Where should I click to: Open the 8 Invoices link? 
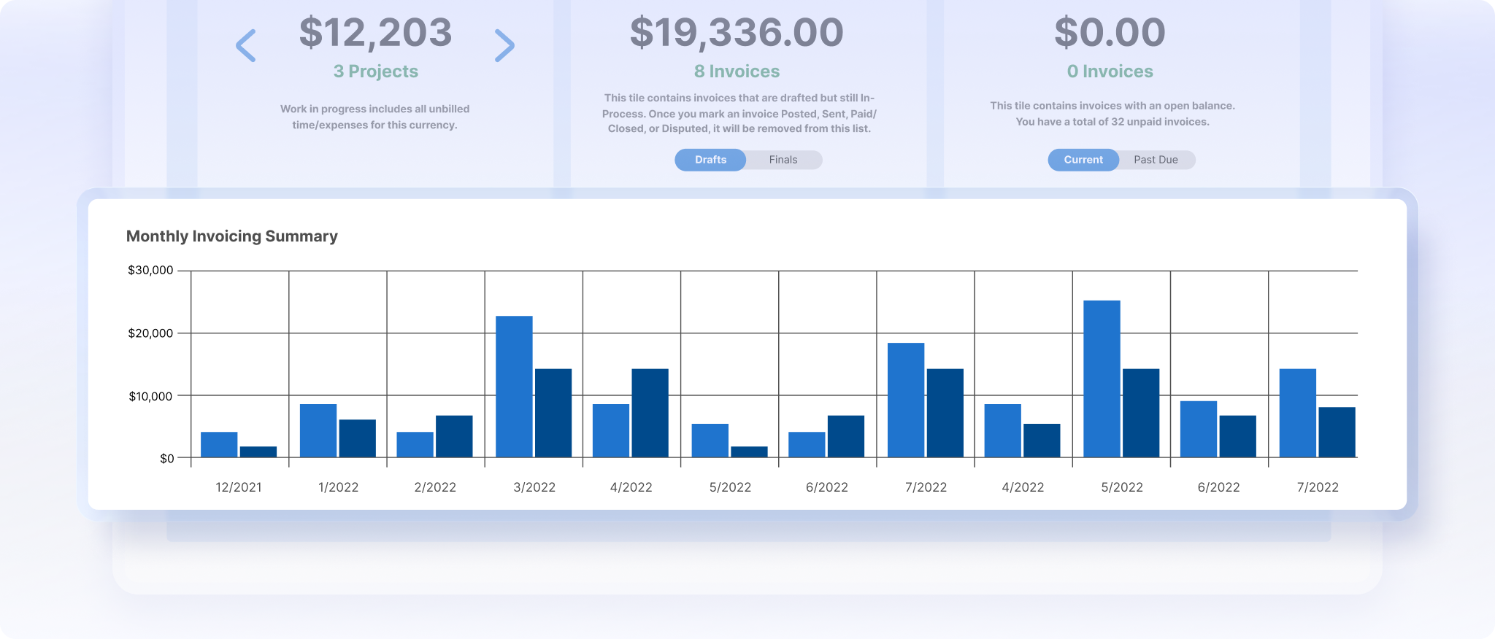(737, 71)
